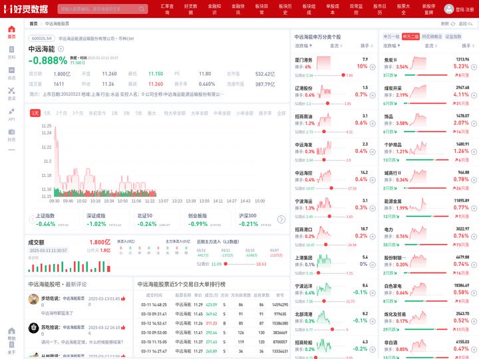Add 煤炭开采 sector with plus icon
Image resolution: width=479 pixels, height=359 pixels.
[x=474, y=95]
